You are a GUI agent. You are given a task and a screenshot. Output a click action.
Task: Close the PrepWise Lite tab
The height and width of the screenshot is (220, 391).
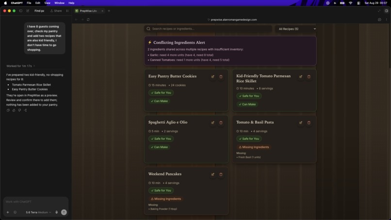click(x=102, y=11)
